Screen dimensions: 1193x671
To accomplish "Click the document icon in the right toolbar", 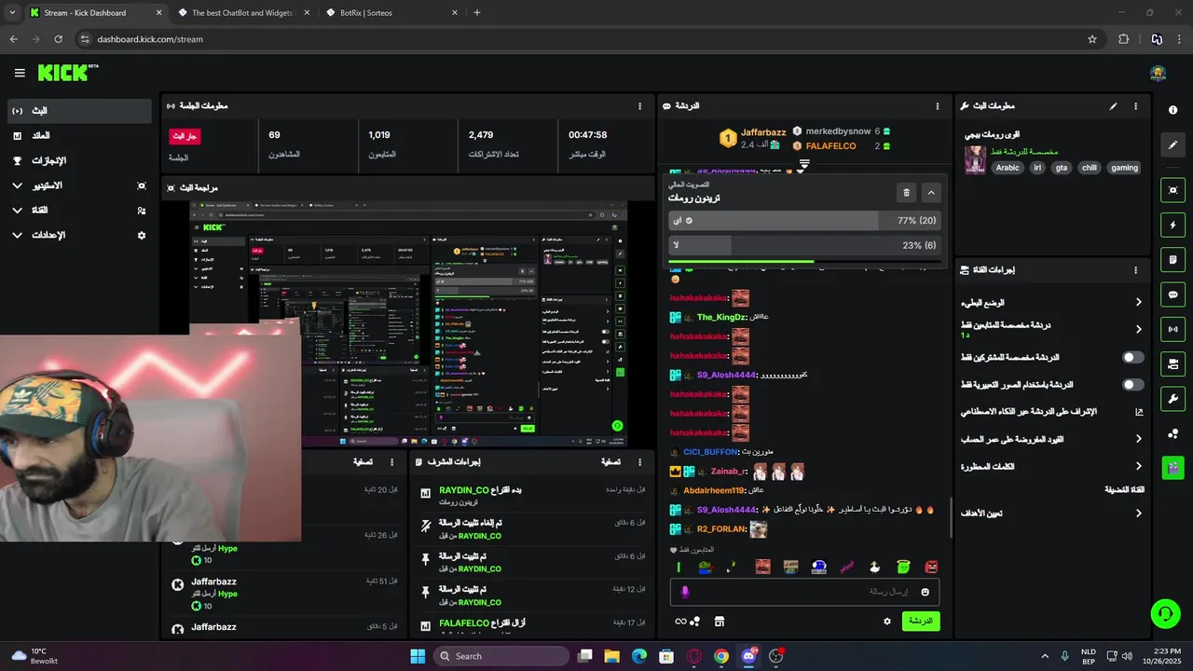I will tap(1172, 259).
